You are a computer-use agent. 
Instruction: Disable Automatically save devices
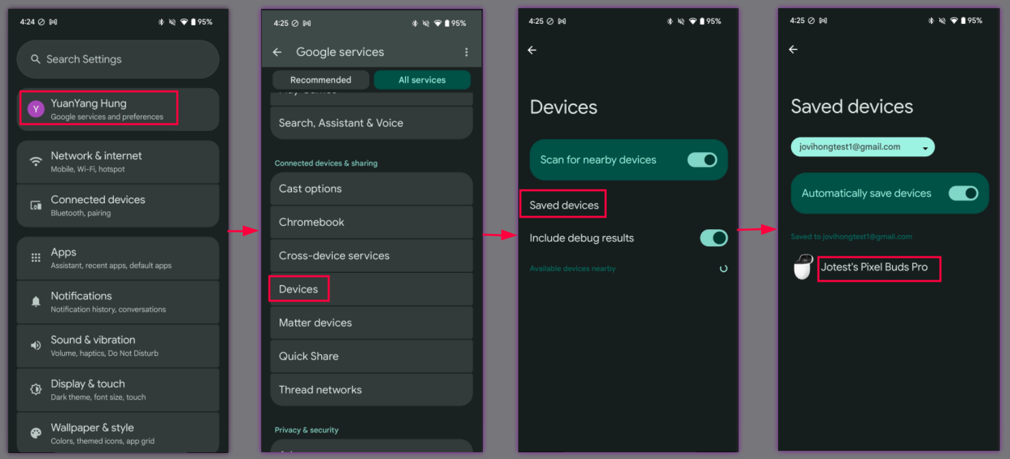(964, 193)
